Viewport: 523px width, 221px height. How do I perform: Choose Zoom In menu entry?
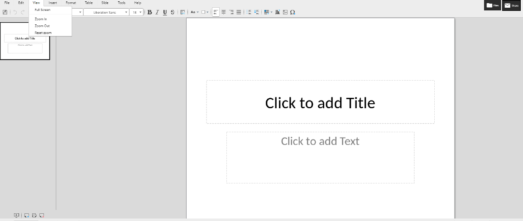[41, 19]
